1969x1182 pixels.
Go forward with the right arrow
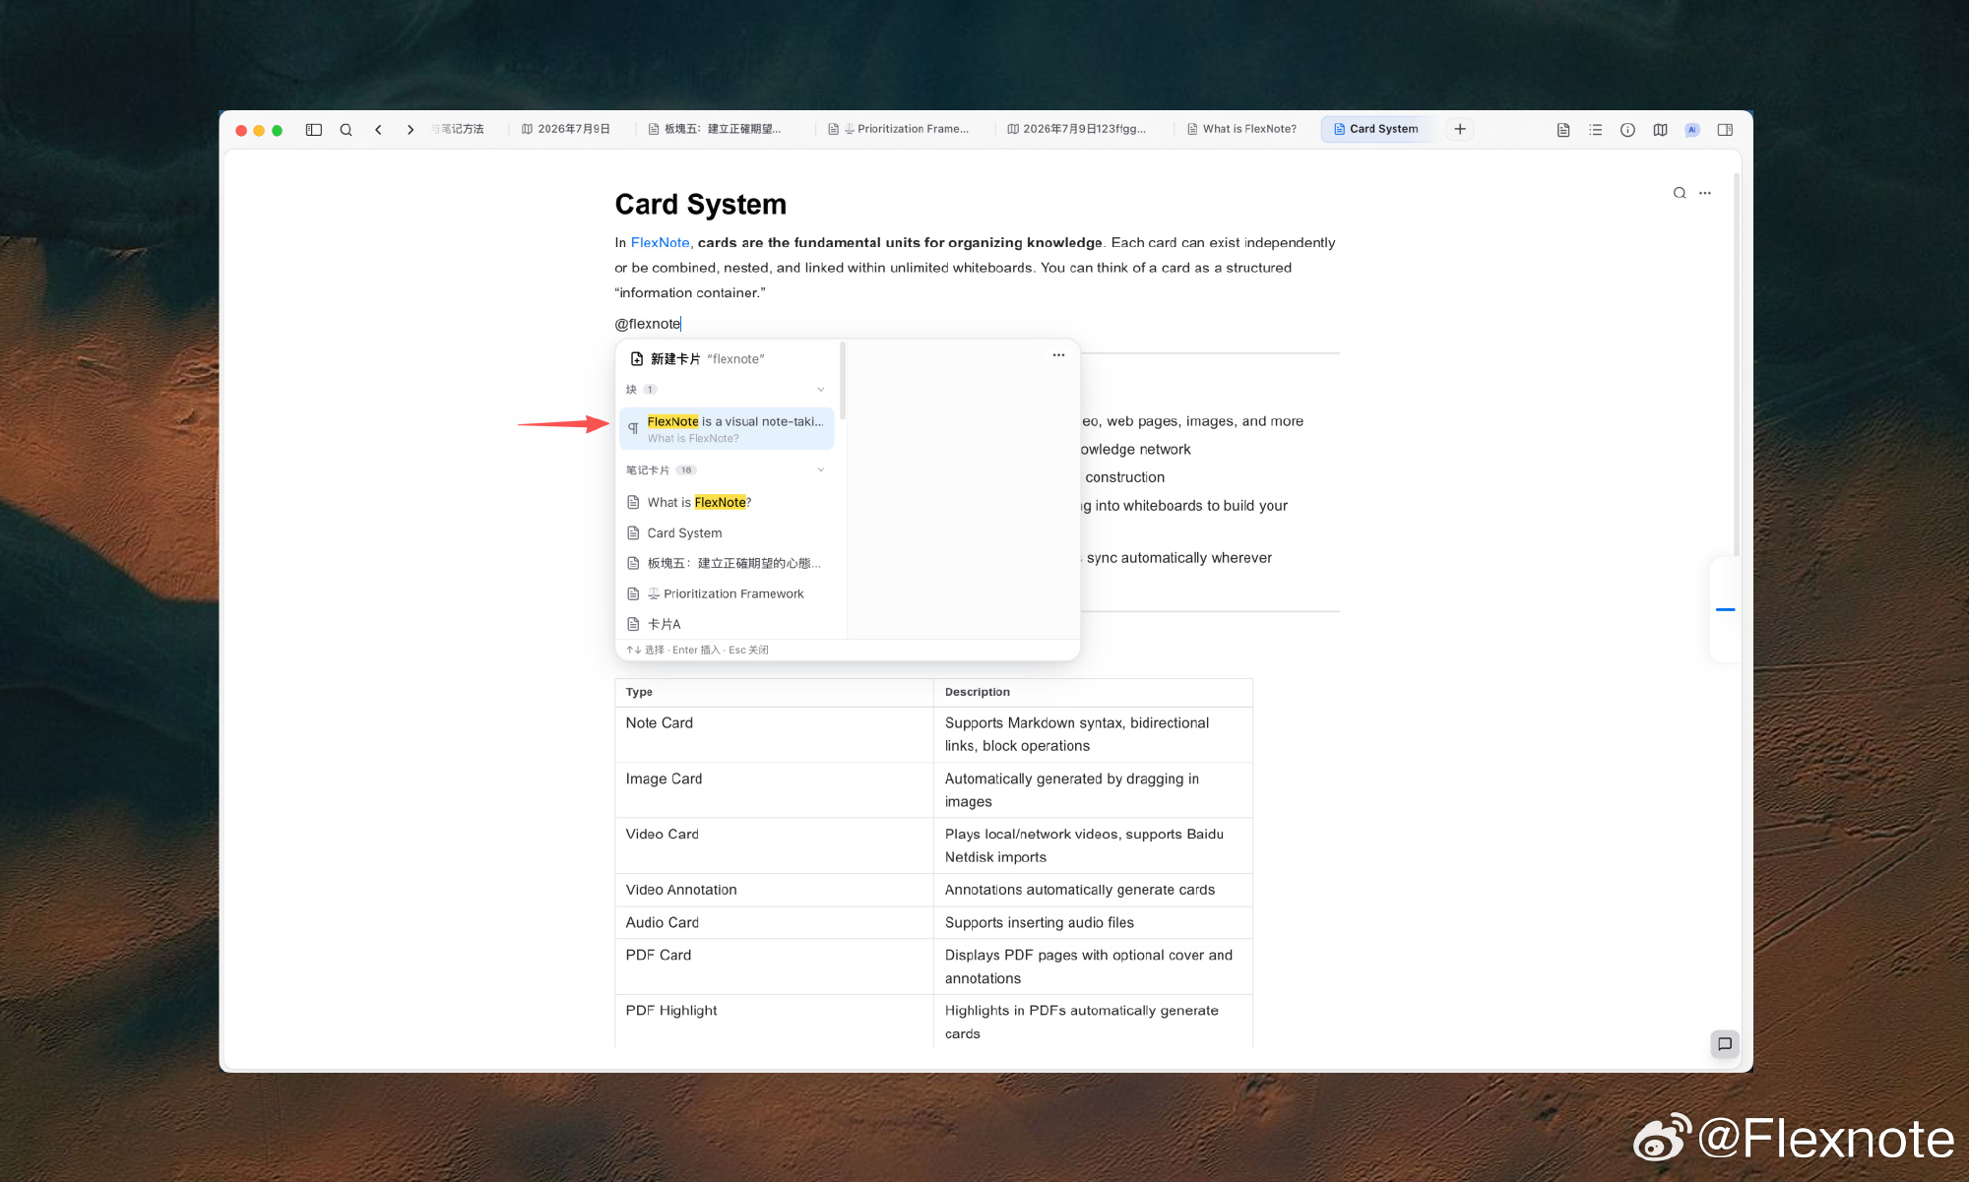(x=411, y=129)
